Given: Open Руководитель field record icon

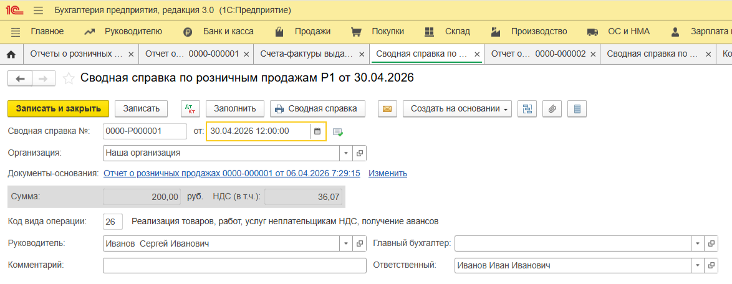Looking at the screenshot, I should pyautogui.click(x=360, y=244).
